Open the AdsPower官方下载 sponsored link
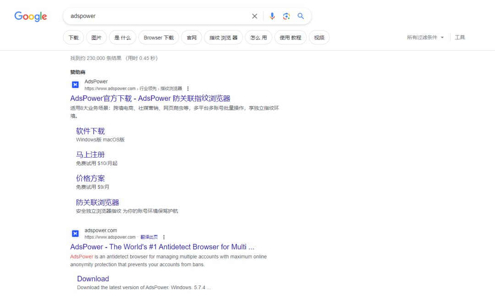The image size is (495, 296). [x=150, y=98]
